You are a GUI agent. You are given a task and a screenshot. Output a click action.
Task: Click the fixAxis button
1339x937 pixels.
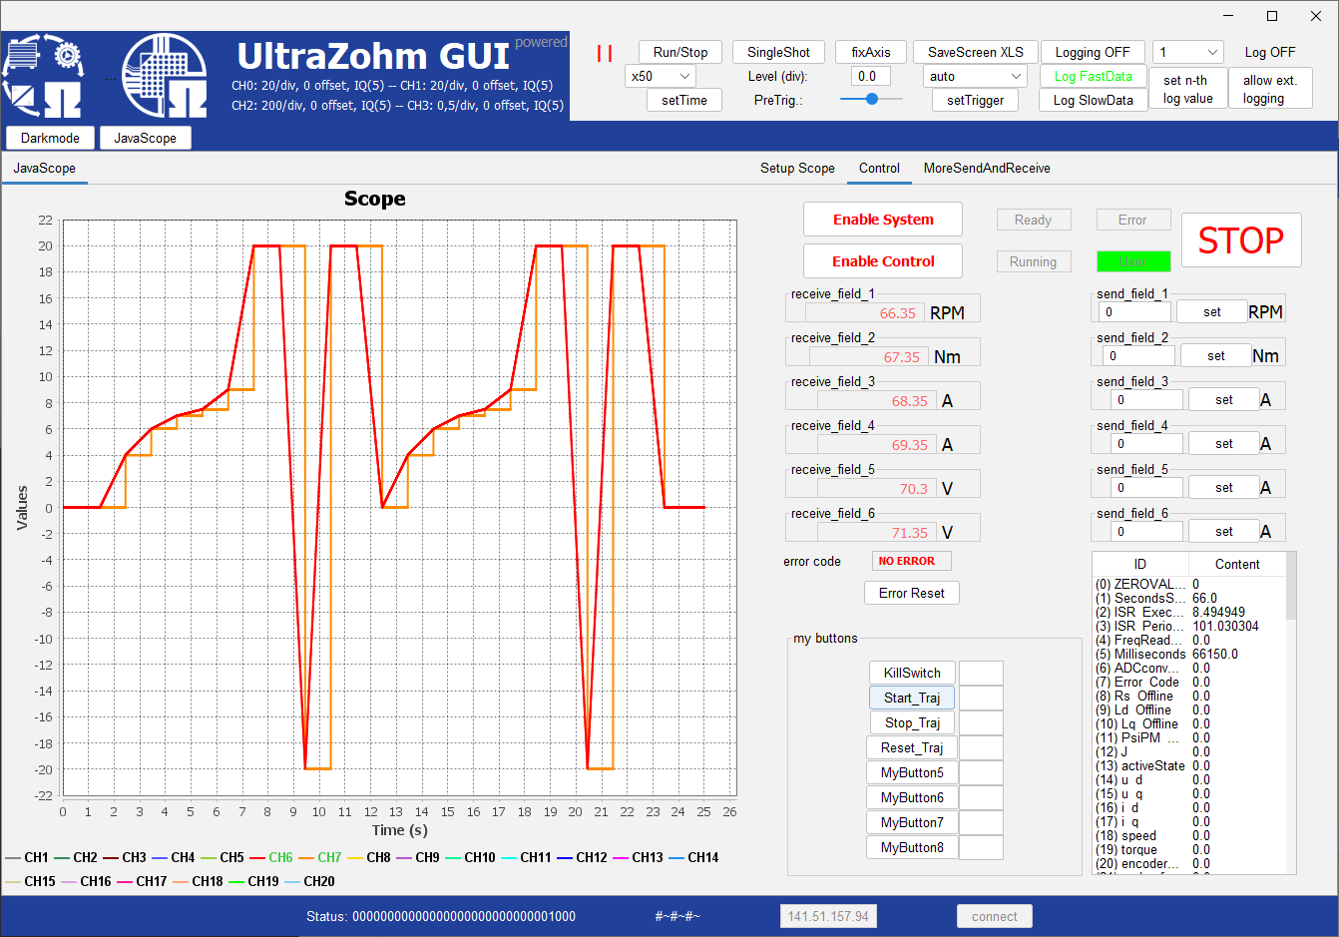(871, 52)
